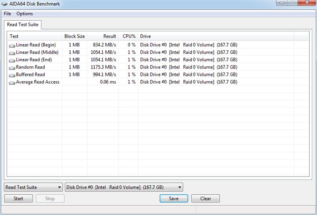The height and width of the screenshot is (215, 317).
Task: Click the drive icon beside Linear Read (End)
Action: click(x=12, y=61)
